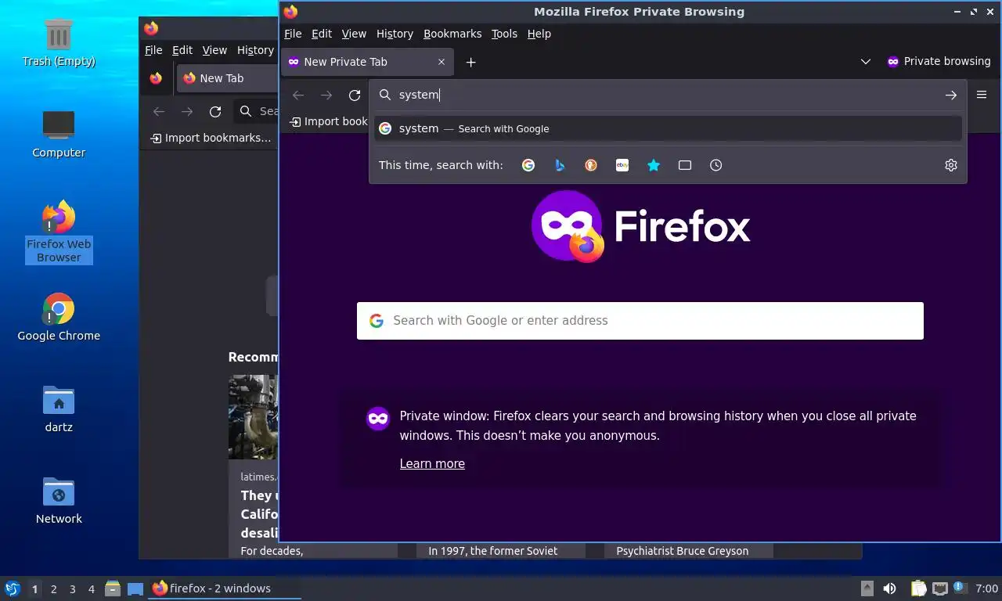Viewport: 1002px width, 601px height.
Task: Click the clock showing 7:00
Action: (x=986, y=588)
